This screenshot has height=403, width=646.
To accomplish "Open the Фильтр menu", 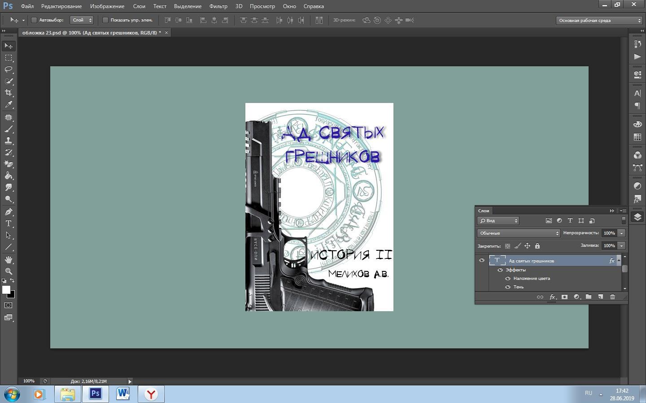I will 218,6.
